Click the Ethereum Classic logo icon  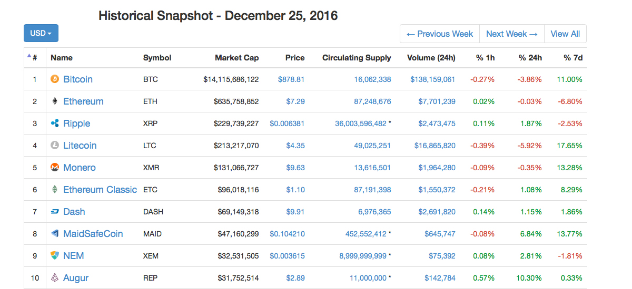point(55,190)
